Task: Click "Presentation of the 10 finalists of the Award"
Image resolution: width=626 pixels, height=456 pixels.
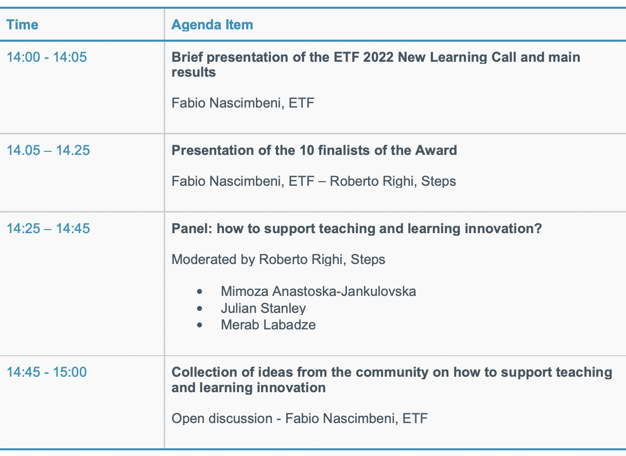Action: coord(314,150)
